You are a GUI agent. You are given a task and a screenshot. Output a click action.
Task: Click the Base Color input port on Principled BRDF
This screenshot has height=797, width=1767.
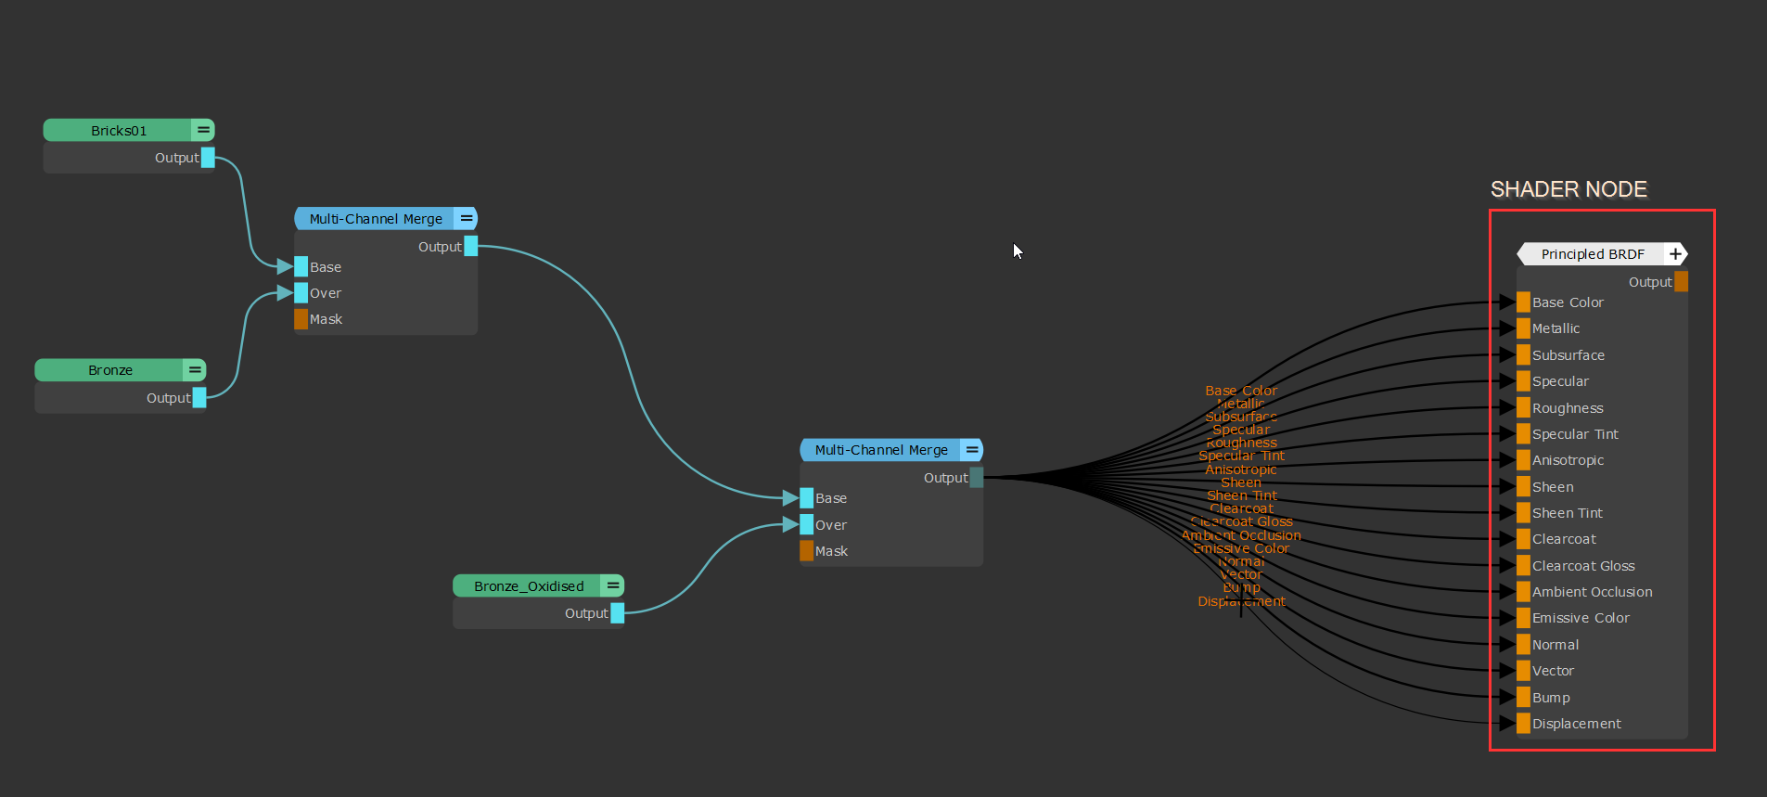(1523, 302)
